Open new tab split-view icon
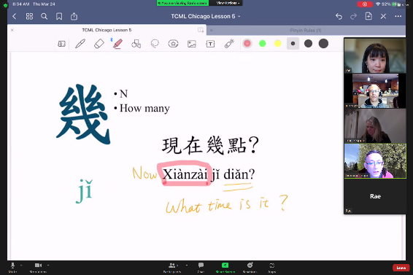This screenshot has width=413, height=275. (x=201, y=30)
